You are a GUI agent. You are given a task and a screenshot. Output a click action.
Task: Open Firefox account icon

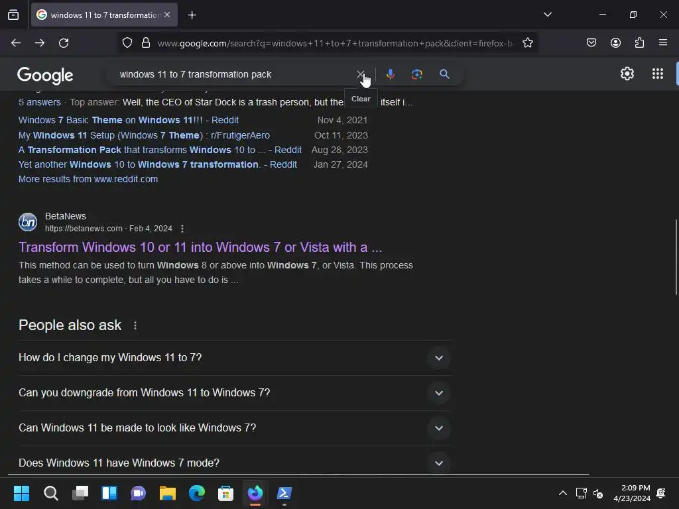[x=615, y=42]
